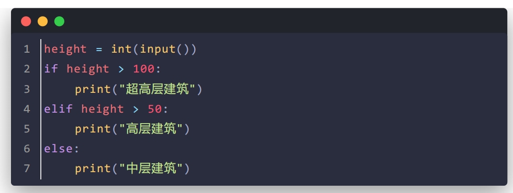Click line number 7 in gutter

click(x=27, y=168)
